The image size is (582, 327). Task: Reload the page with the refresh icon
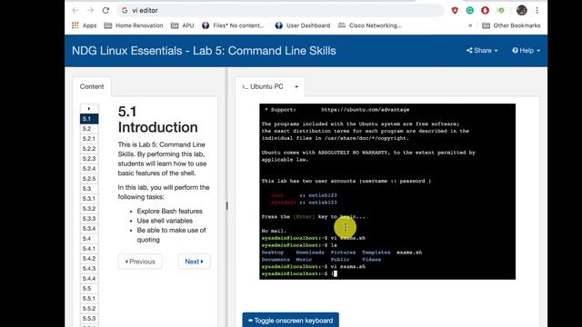click(x=105, y=10)
